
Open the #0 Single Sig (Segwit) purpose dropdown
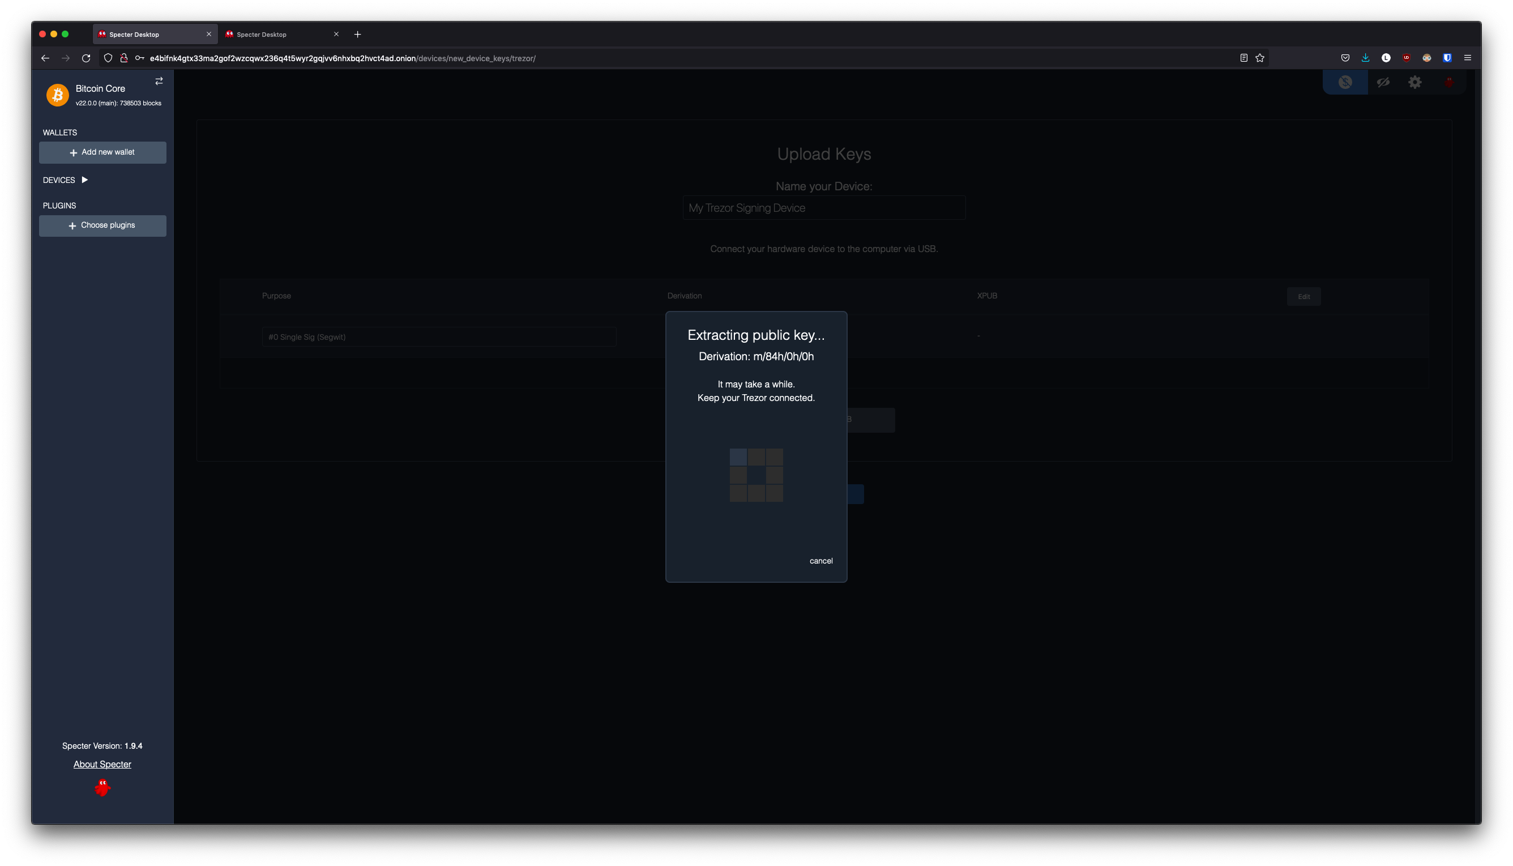[x=439, y=336]
